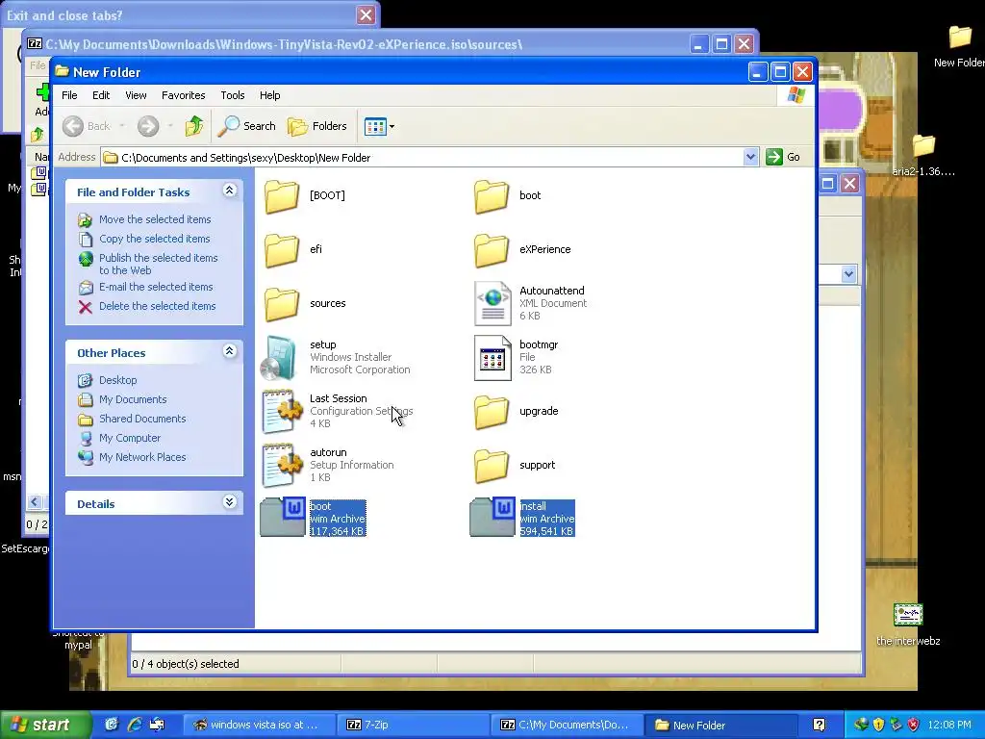Go to Shared Documents in Other Places
The image size is (985, 739).
142,419
